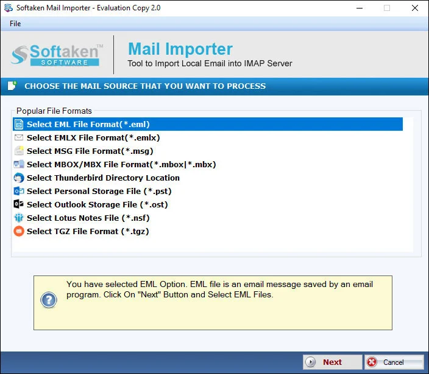Screen dimensions: 429x374
Task: Select EML File Format(*.eml) option
Action: pos(208,124)
